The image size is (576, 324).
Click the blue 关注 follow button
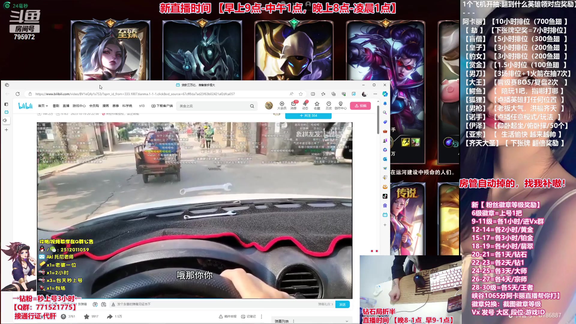(308, 115)
